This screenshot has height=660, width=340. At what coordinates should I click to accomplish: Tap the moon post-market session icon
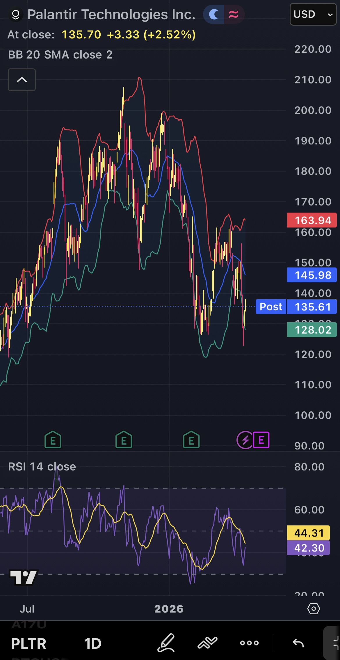(x=214, y=14)
